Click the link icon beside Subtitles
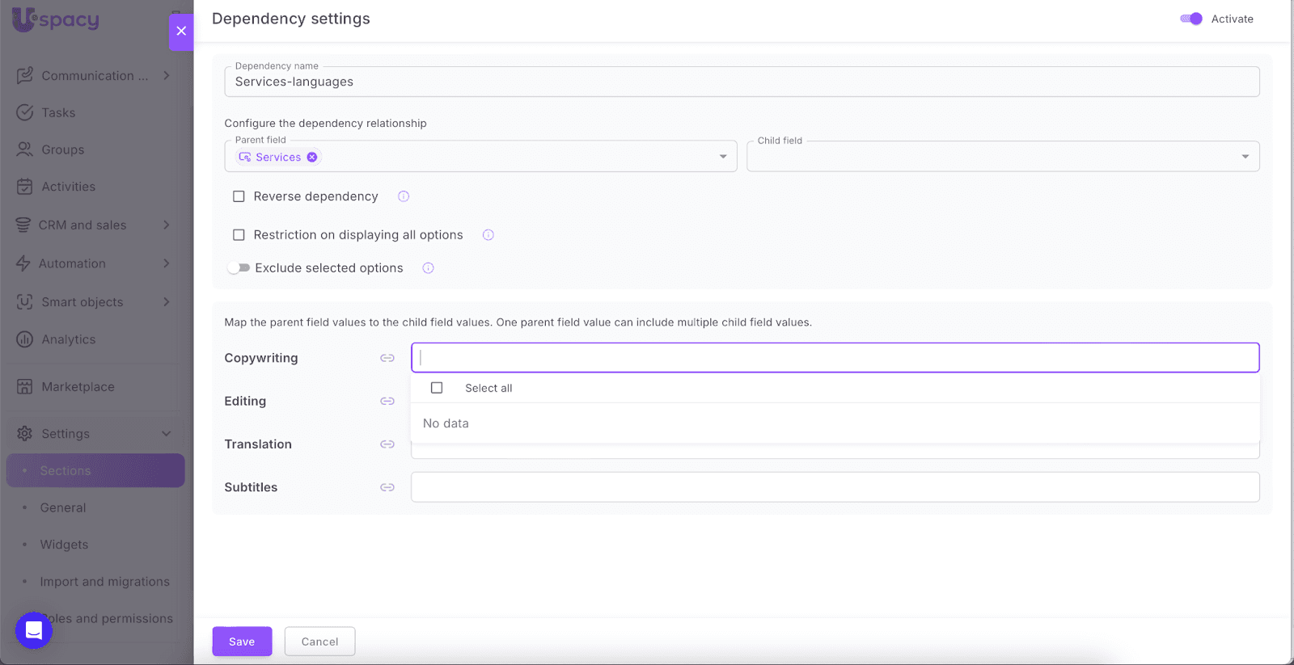Screen dimensions: 1294x665 [387, 487]
